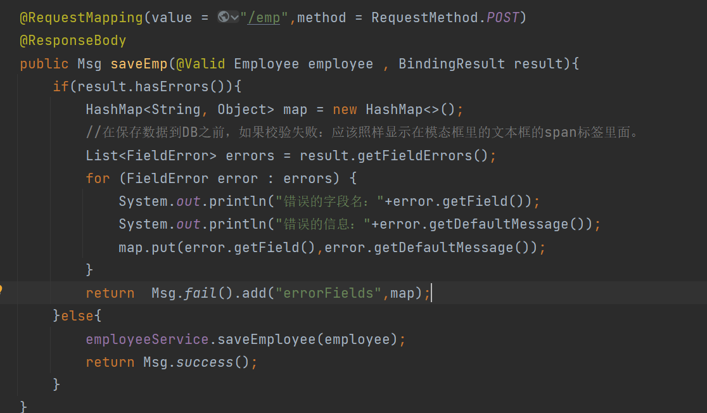Click saveEmployee(employee) call
Image resolution: width=707 pixels, height=413 pixels.
click(307, 339)
